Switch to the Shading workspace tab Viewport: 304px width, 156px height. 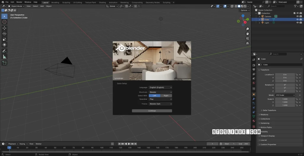[102, 2]
